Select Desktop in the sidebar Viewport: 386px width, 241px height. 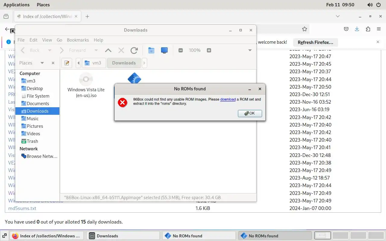pyautogui.click(x=37, y=88)
